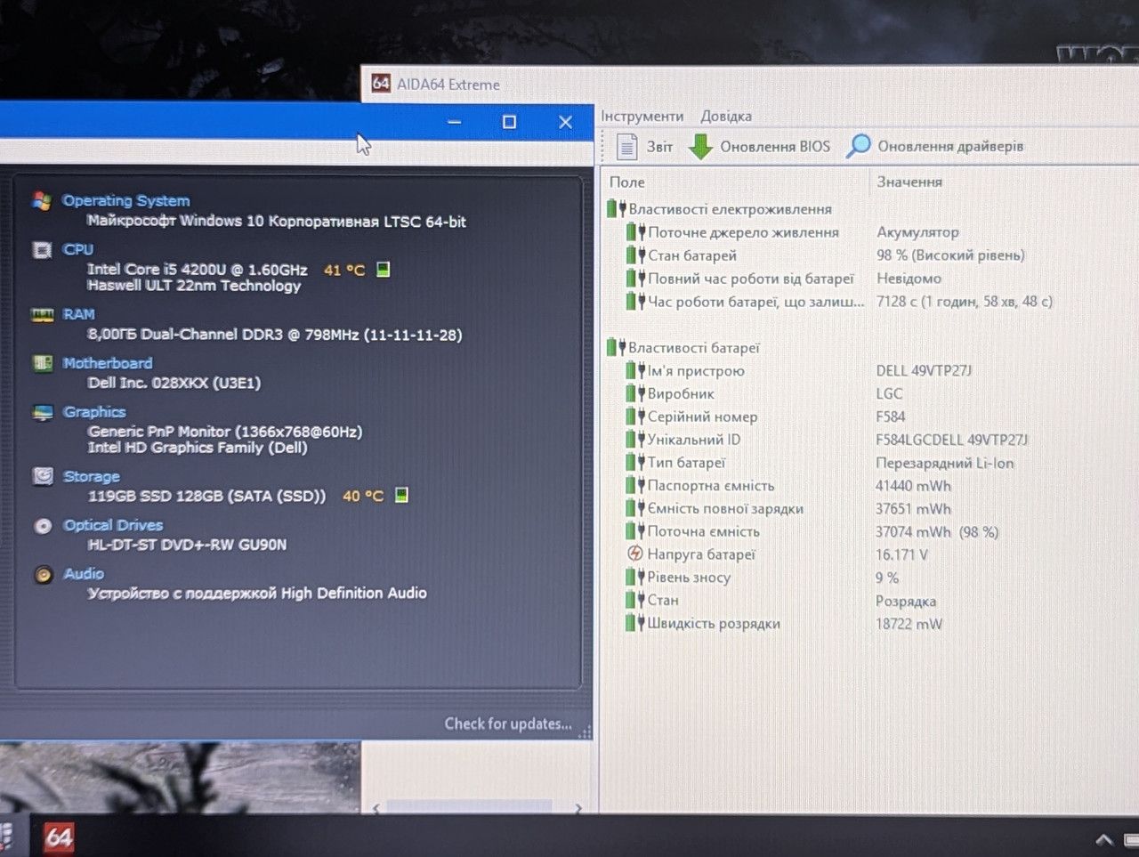The image size is (1139, 857).
Task: Click the Звіт toolbar button label
Action: tap(659, 147)
